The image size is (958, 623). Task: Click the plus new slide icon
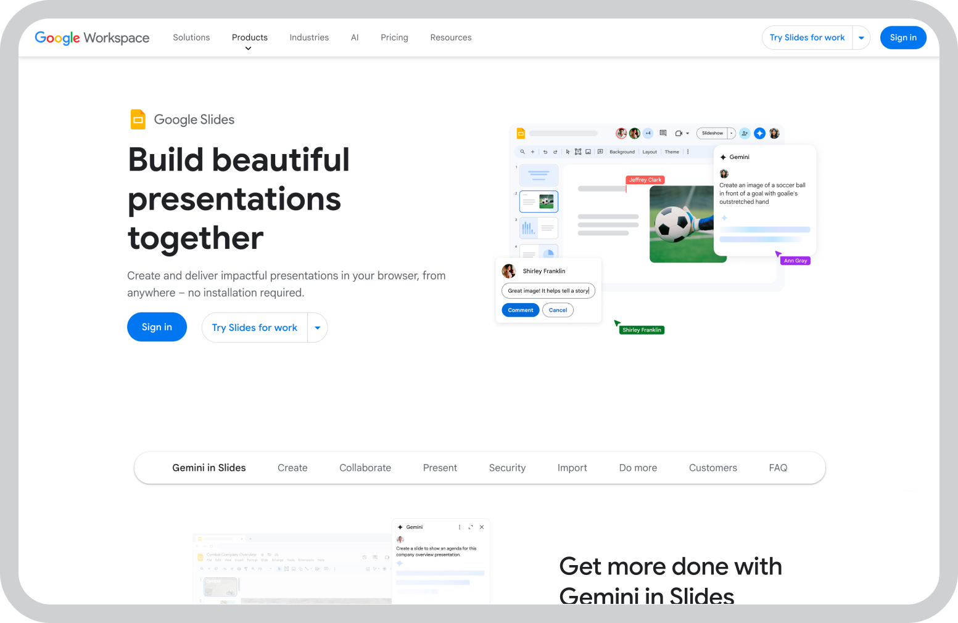pos(533,152)
